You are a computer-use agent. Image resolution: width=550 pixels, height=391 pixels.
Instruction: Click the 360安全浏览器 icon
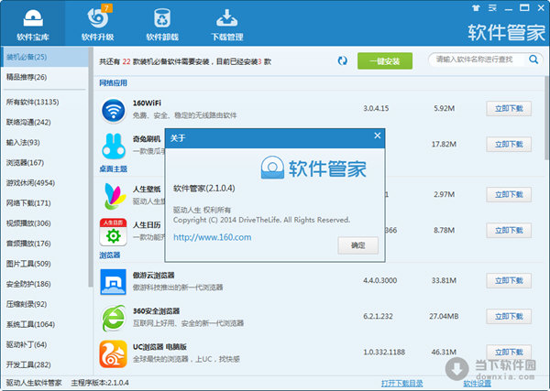[x=113, y=318]
